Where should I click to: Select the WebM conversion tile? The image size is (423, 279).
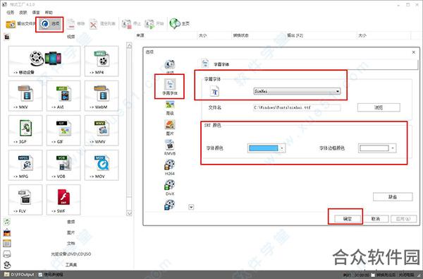click(102, 95)
